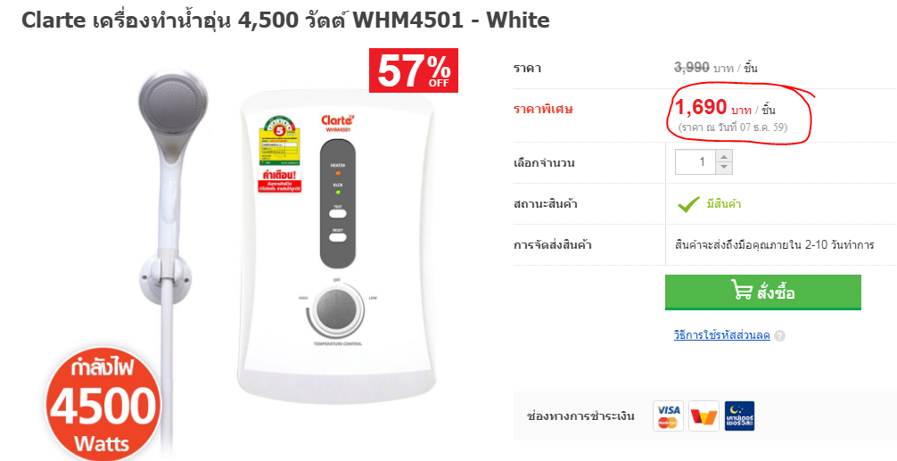Screen dimensions: 897x461
Task: Click the shower head image
Action: [x=172, y=110]
